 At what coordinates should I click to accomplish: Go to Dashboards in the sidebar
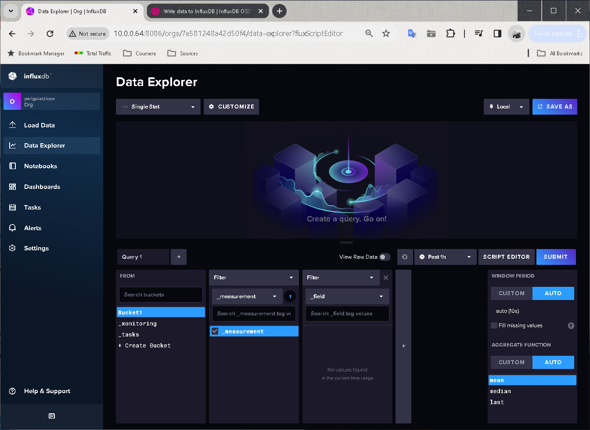point(42,187)
